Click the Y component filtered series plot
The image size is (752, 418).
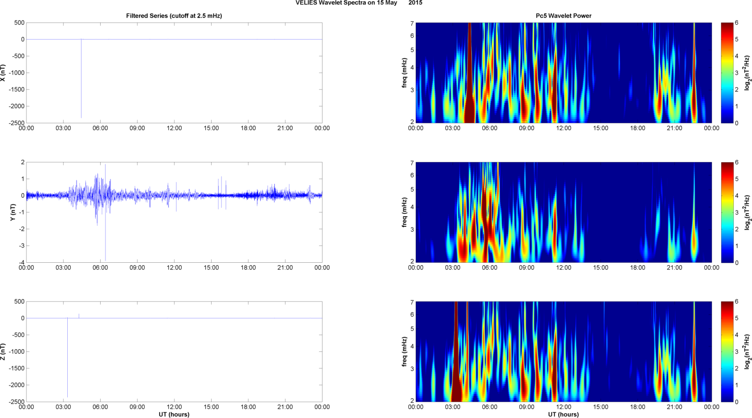coord(174,212)
